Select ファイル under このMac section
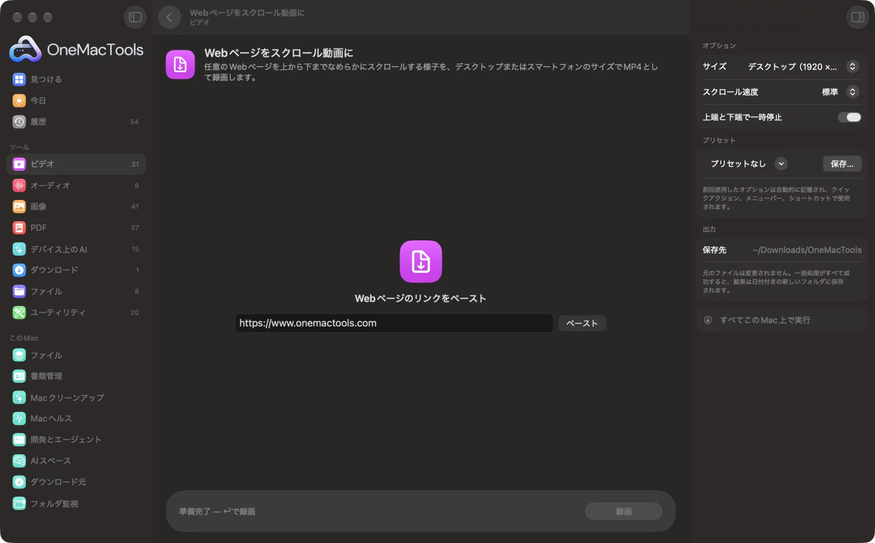Image resolution: width=875 pixels, height=543 pixels. [76, 355]
